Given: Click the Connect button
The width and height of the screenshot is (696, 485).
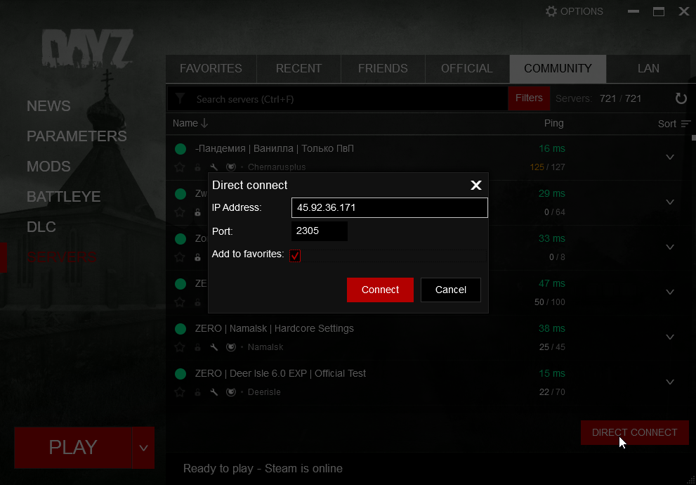Looking at the screenshot, I should pyautogui.click(x=380, y=290).
